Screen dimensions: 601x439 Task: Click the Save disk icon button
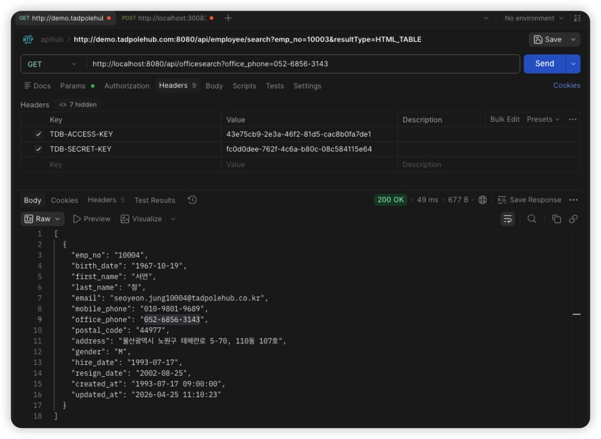(547, 39)
